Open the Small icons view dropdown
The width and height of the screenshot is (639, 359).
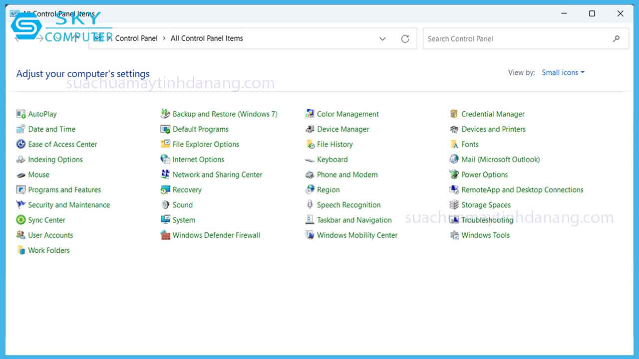point(563,72)
